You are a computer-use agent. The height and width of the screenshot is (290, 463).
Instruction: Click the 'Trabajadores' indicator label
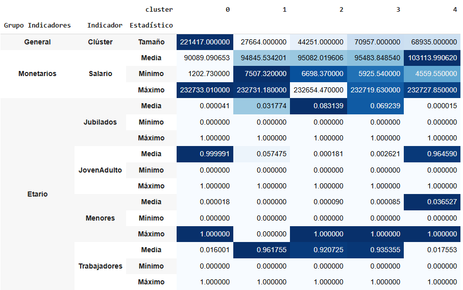click(x=100, y=266)
